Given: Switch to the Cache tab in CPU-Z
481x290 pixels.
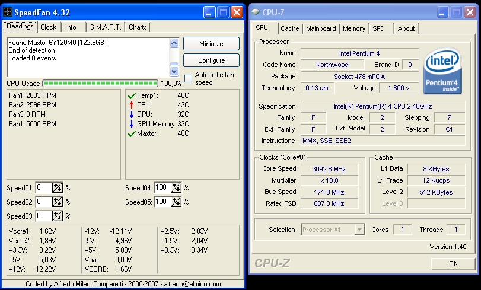Looking at the screenshot, I should click(x=289, y=28).
